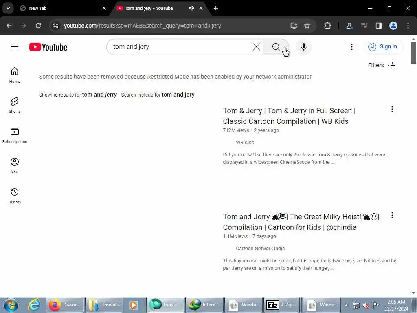Expand the tab search dropdown arrow
The height and width of the screenshot is (313, 417).
tap(8, 8)
